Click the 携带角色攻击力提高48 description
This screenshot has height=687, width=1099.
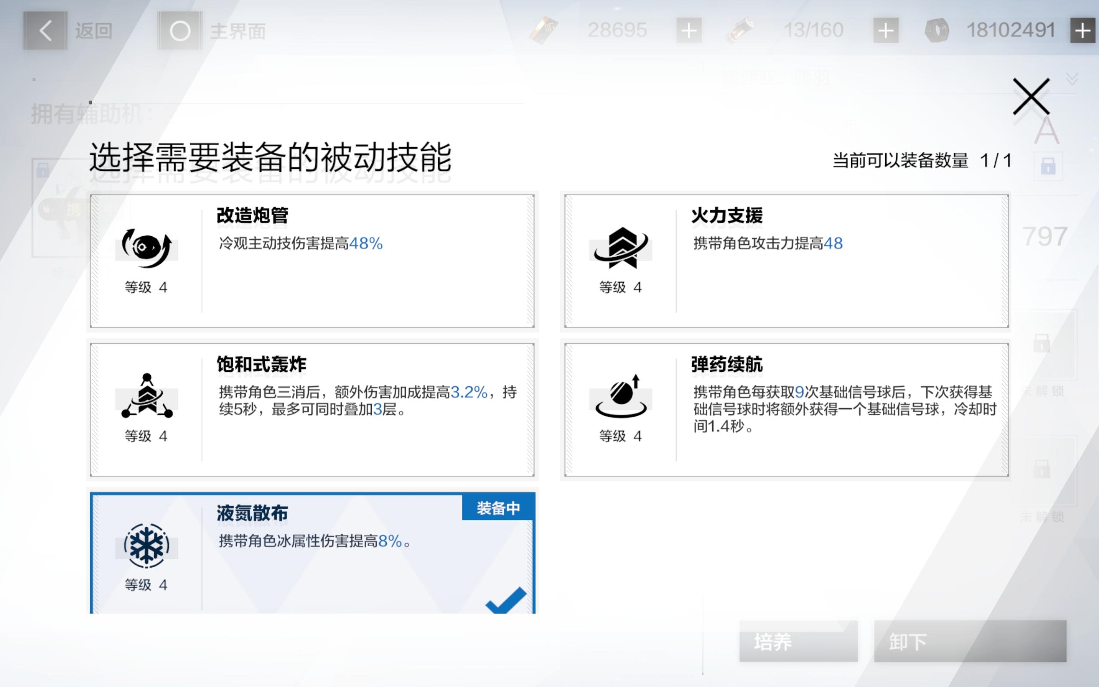[x=768, y=243]
